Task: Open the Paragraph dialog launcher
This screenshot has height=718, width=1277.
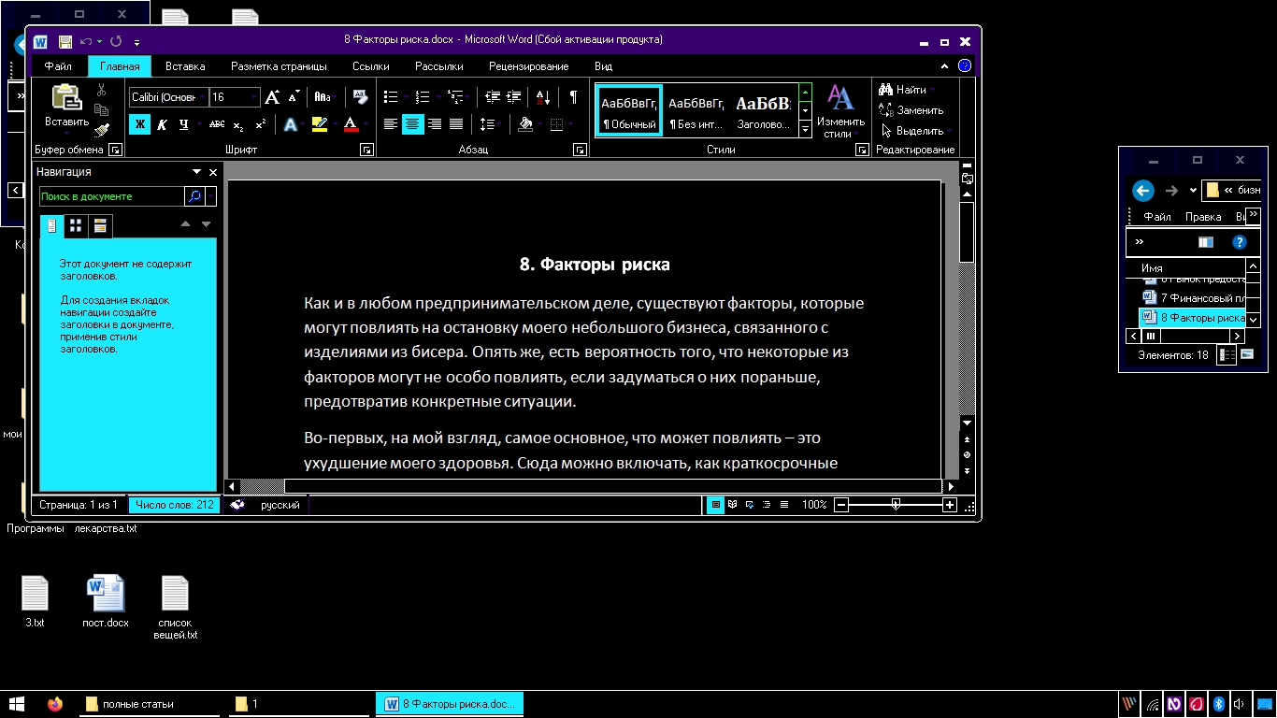Action: (x=580, y=150)
